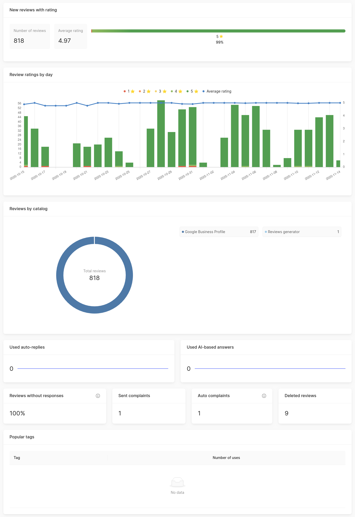Viewport: 355px width, 517px height.
Task: Select Google Business Profile catalog entry
Action: (219, 232)
